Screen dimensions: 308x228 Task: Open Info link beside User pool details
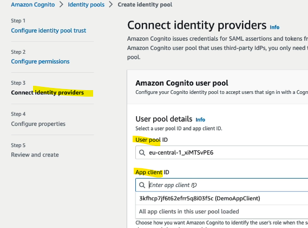tap(200, 119)
